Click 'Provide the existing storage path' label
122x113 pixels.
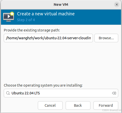[x=32, y=30]
